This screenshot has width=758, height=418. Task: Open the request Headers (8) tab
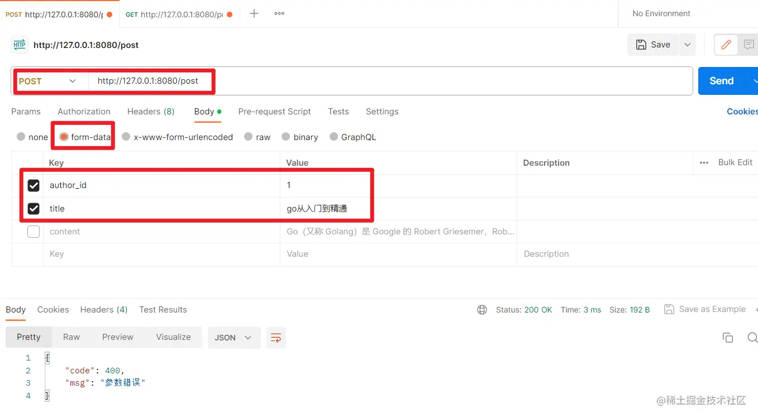[151, 112]
